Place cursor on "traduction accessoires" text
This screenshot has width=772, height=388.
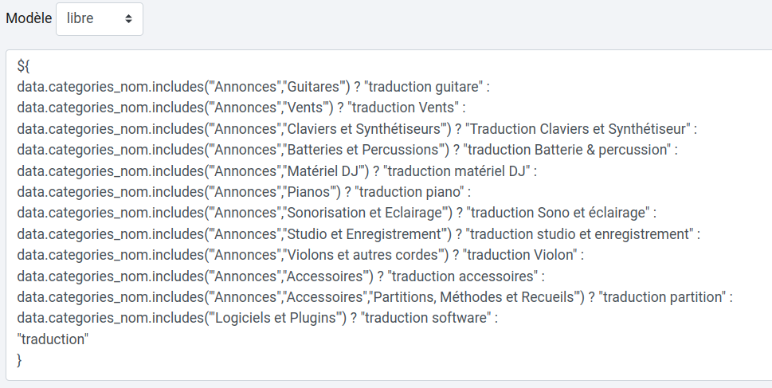[461, 276]
